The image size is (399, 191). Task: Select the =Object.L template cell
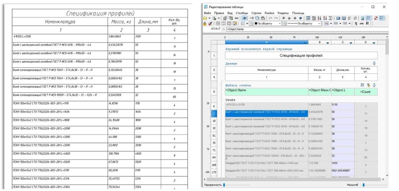[x=343, y=92]
